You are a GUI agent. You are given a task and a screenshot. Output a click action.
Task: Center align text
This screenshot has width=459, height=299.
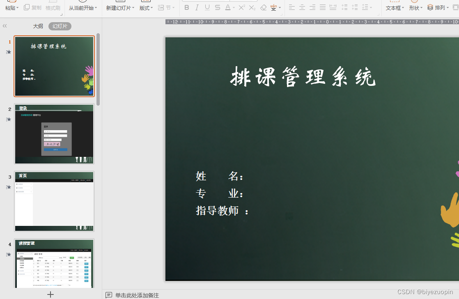click(x=302, y=8)
